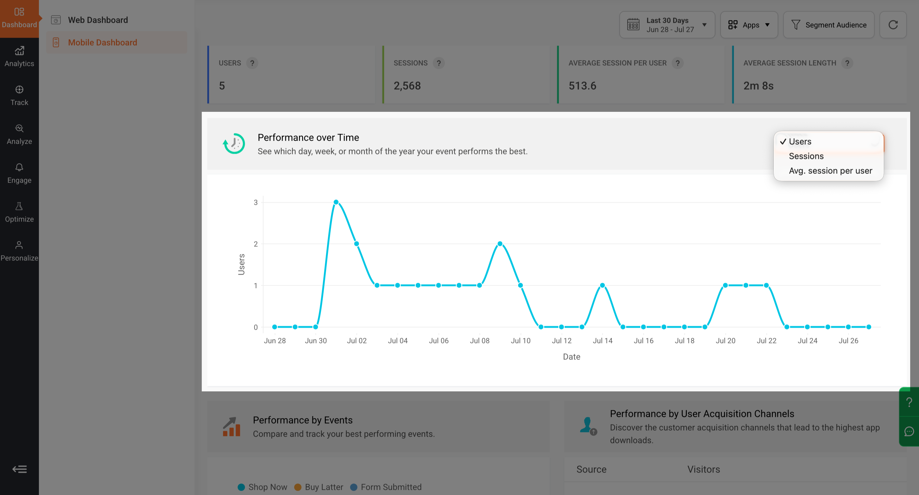The width and height of the screenshot is (919, 495).
Task: Open the green help question-mark widget
Action: (909, 402)
